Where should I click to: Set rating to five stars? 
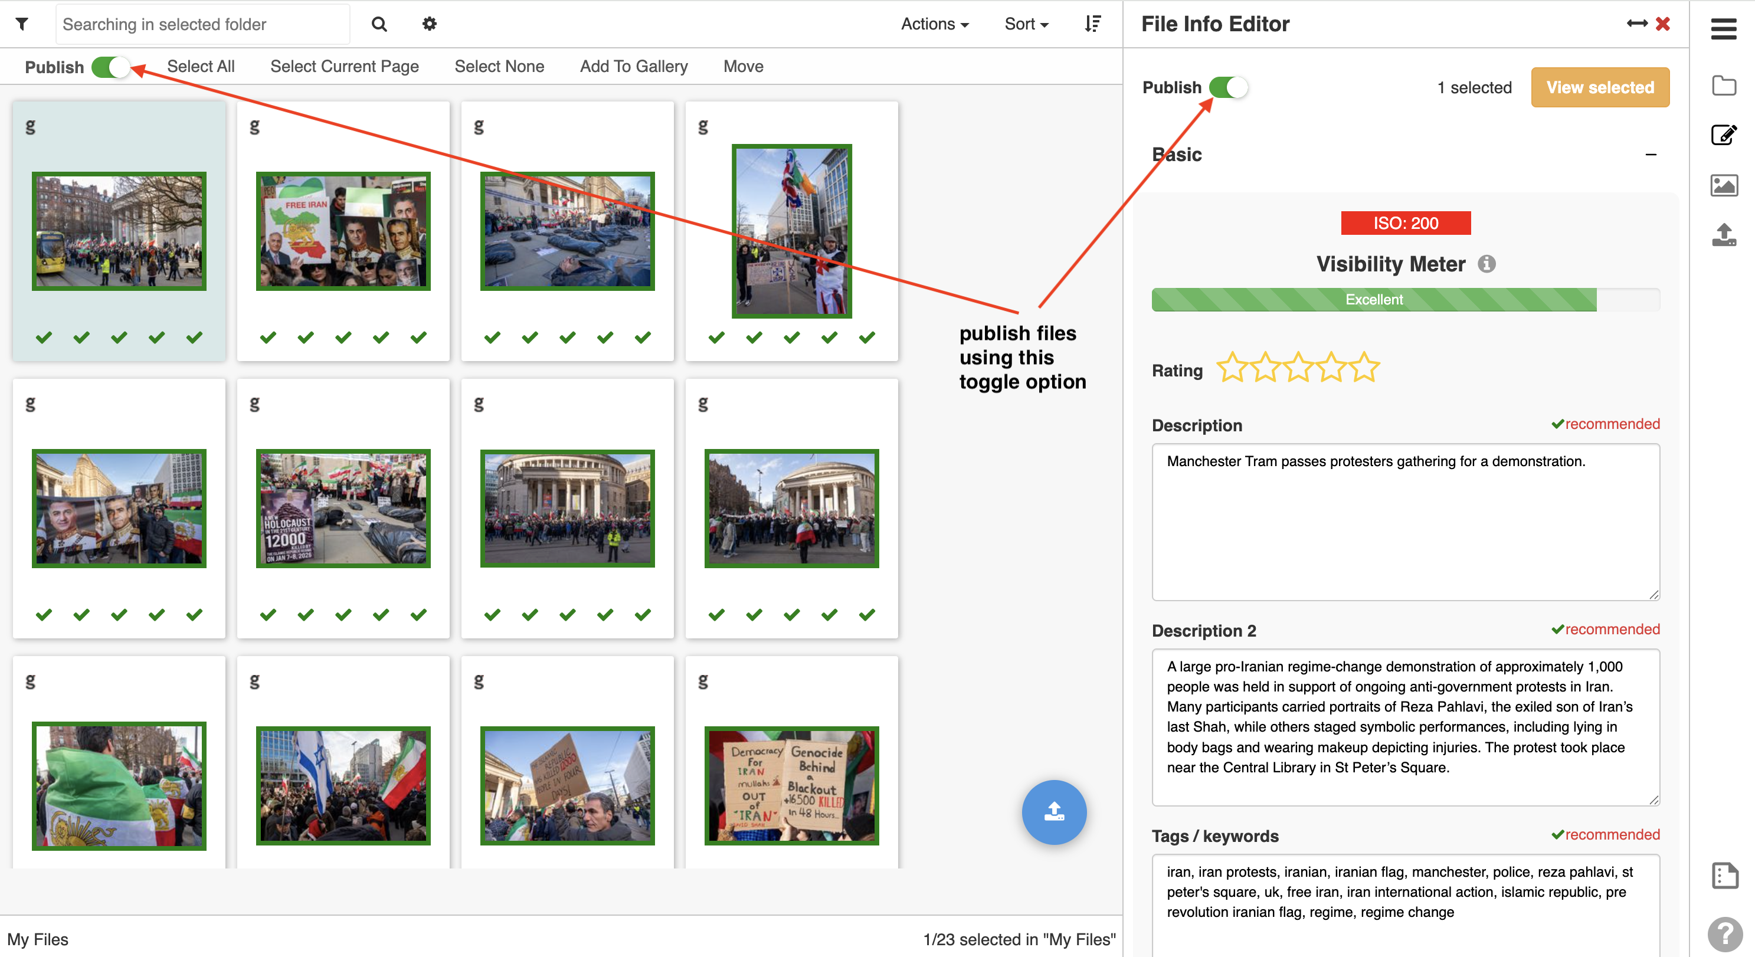pyautogui.click(x=1364, y=367)
